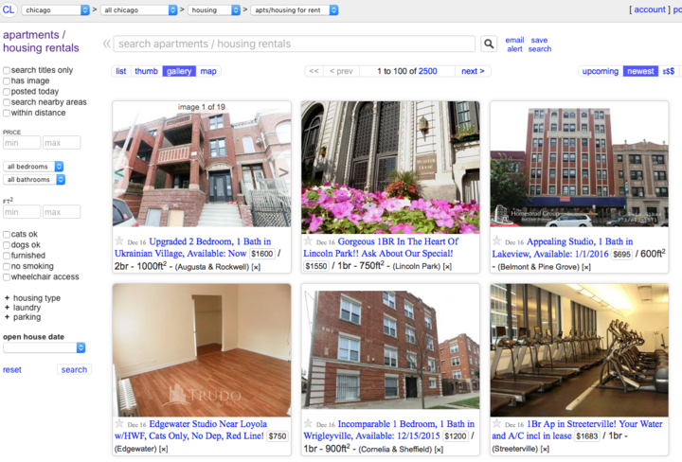Focus the search apartments / housing rentals field

295,44
